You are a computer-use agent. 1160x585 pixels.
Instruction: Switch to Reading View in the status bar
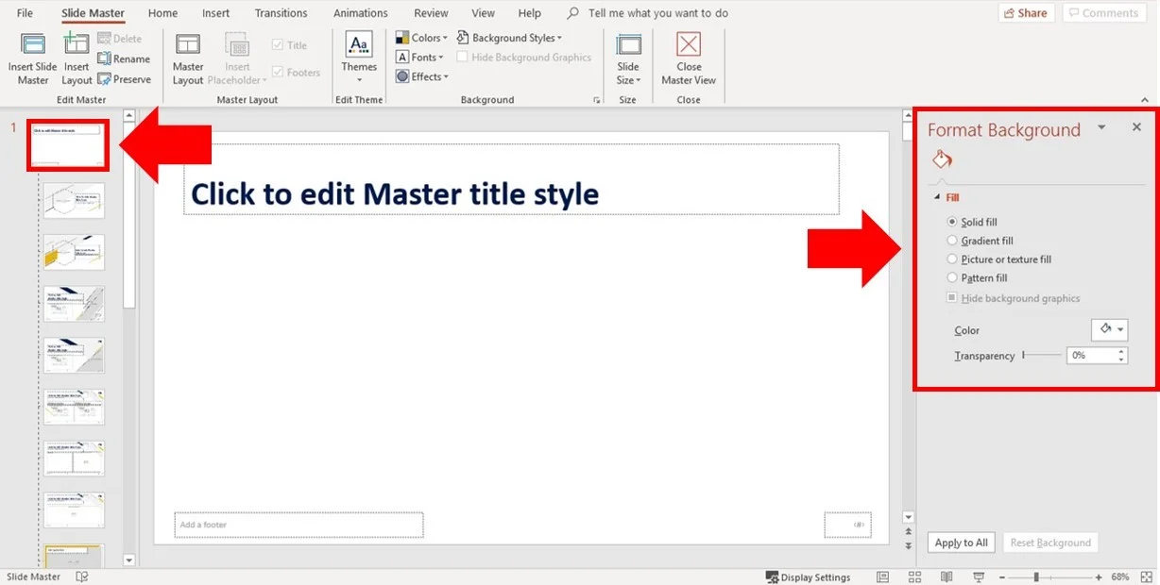tap(947, 577)
